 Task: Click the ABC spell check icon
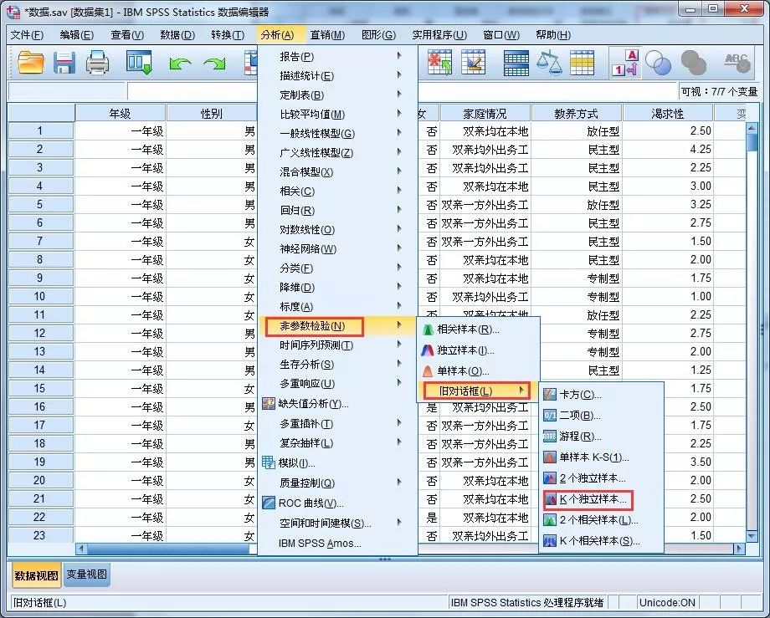pos(737,63)
